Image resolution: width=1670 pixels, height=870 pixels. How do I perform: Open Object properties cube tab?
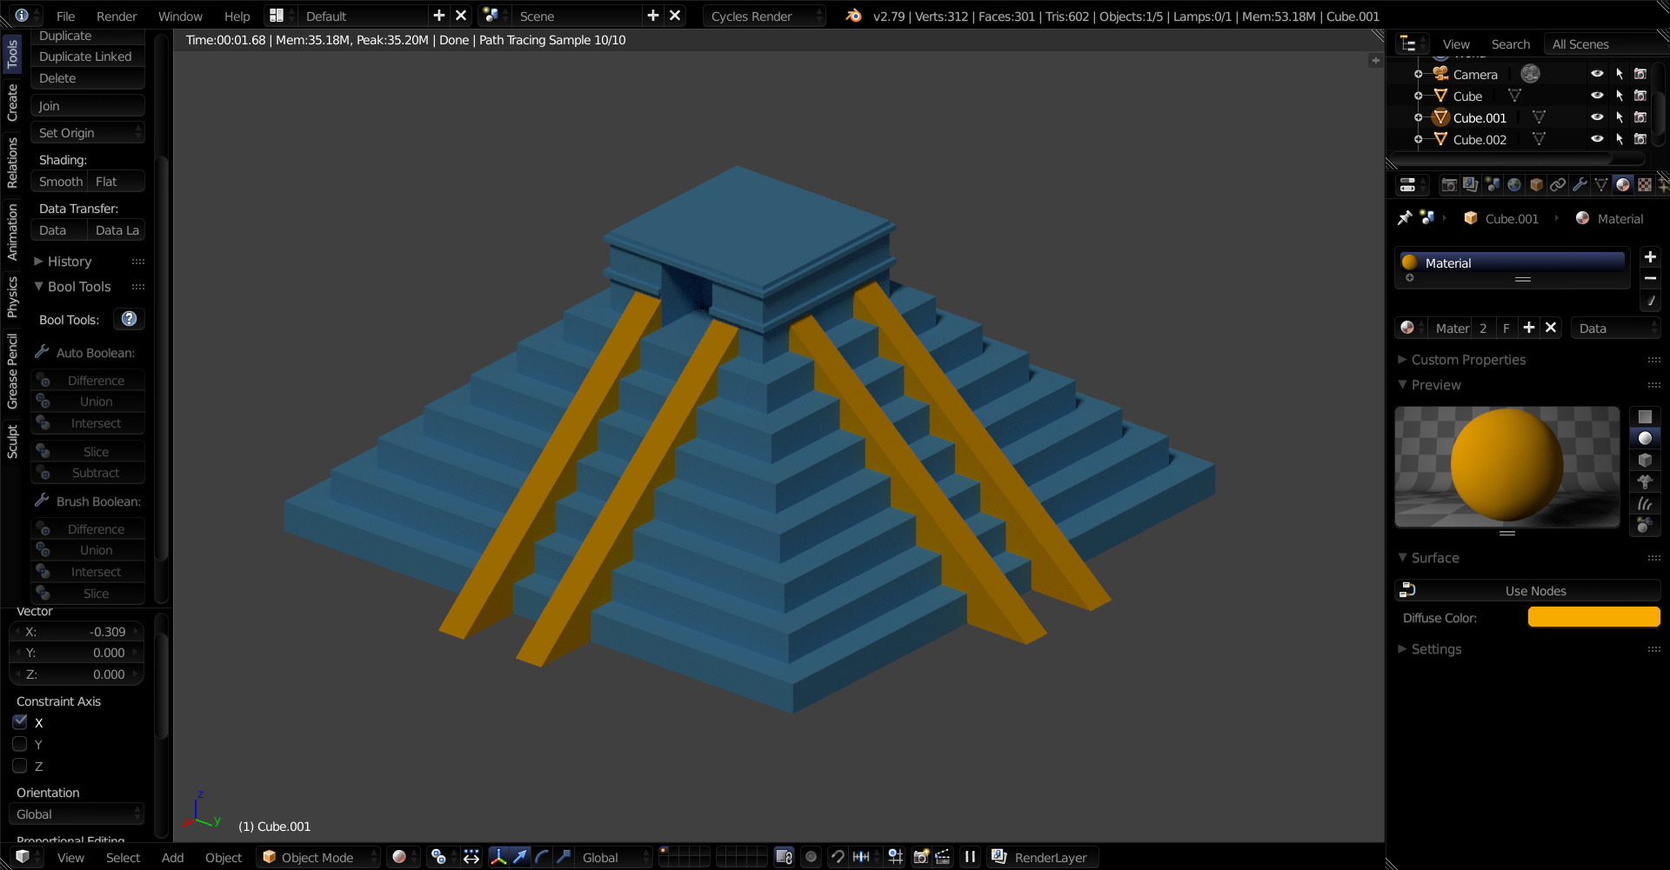(x=1536, y=184)
